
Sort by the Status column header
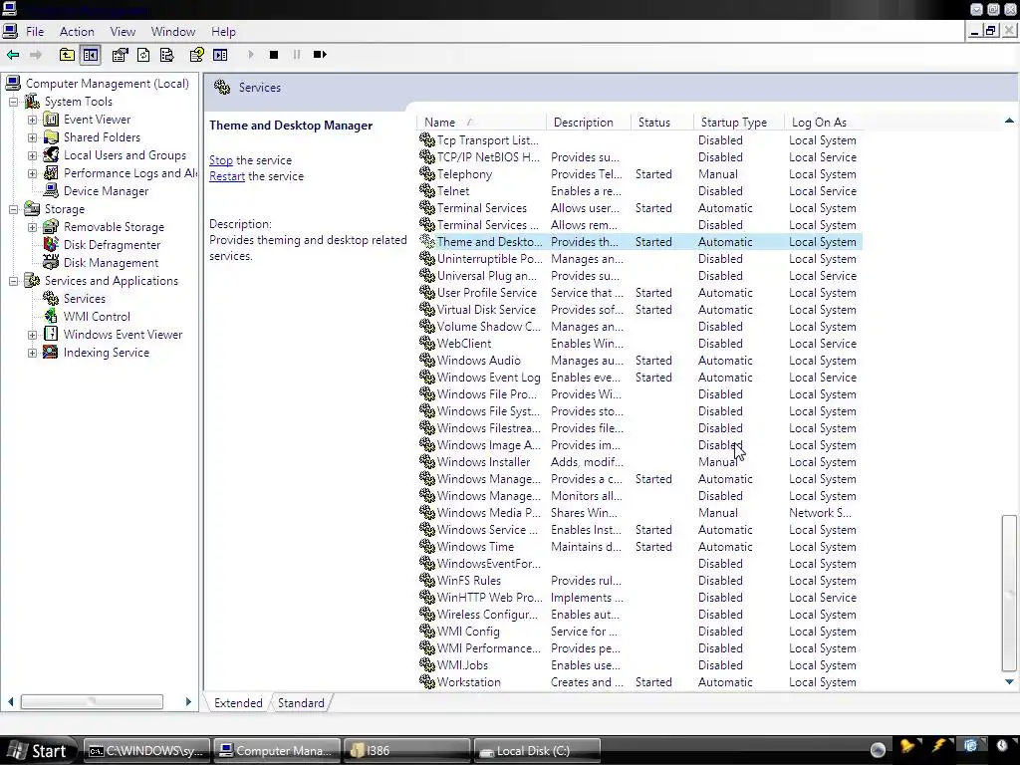point(662,123)
